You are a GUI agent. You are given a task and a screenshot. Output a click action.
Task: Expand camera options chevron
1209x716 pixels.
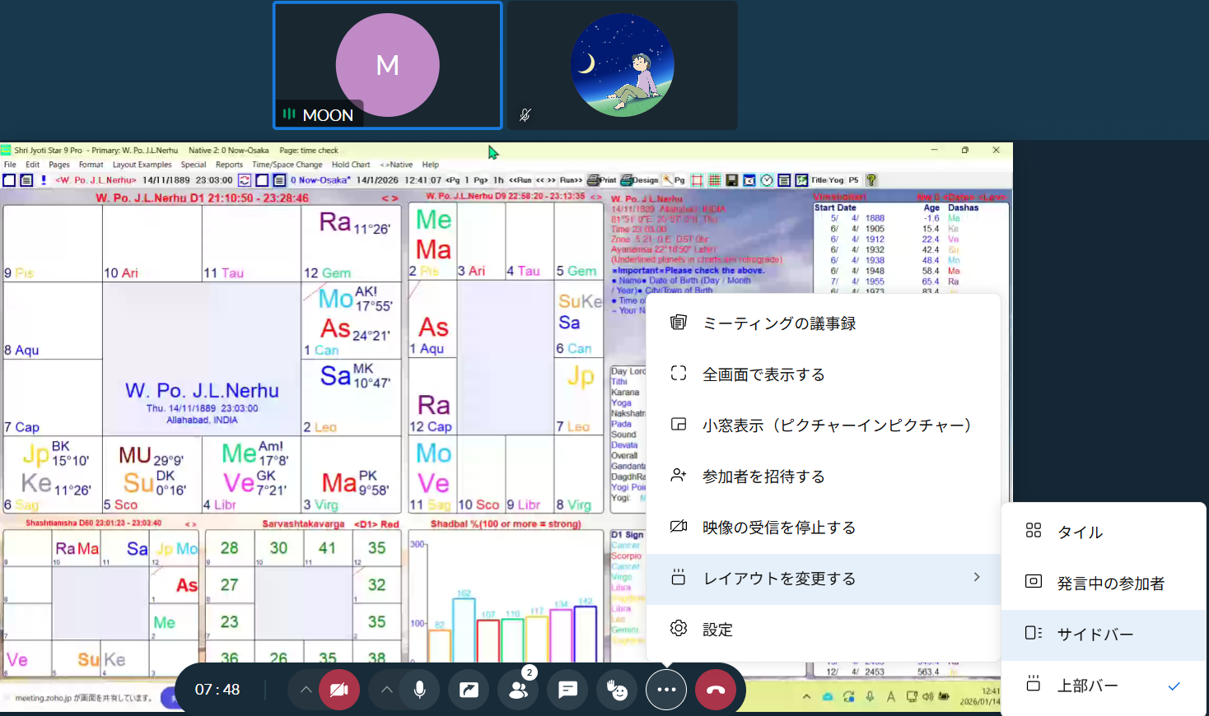(x=306, y=690)
